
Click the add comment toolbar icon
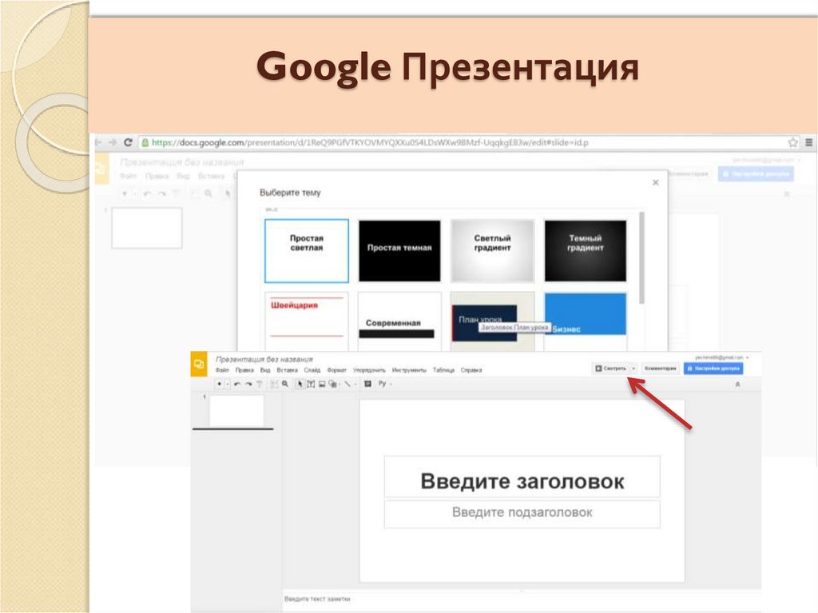pos(367,384)
